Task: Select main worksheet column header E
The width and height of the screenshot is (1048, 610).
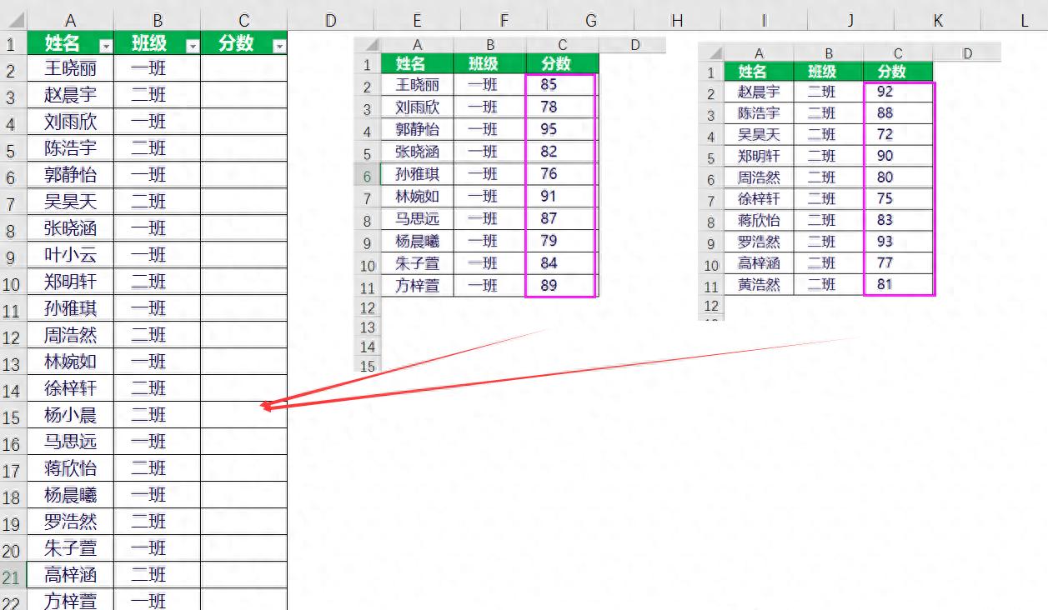Action: point(417,21)
